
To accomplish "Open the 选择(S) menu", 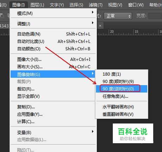I will pyautogui.click(x=76, y=5).
